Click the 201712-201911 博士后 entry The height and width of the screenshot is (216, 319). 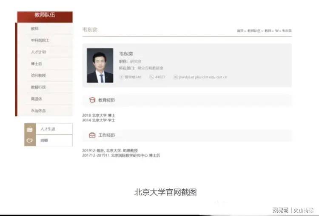pyautogui.click(x=121, y=155)
